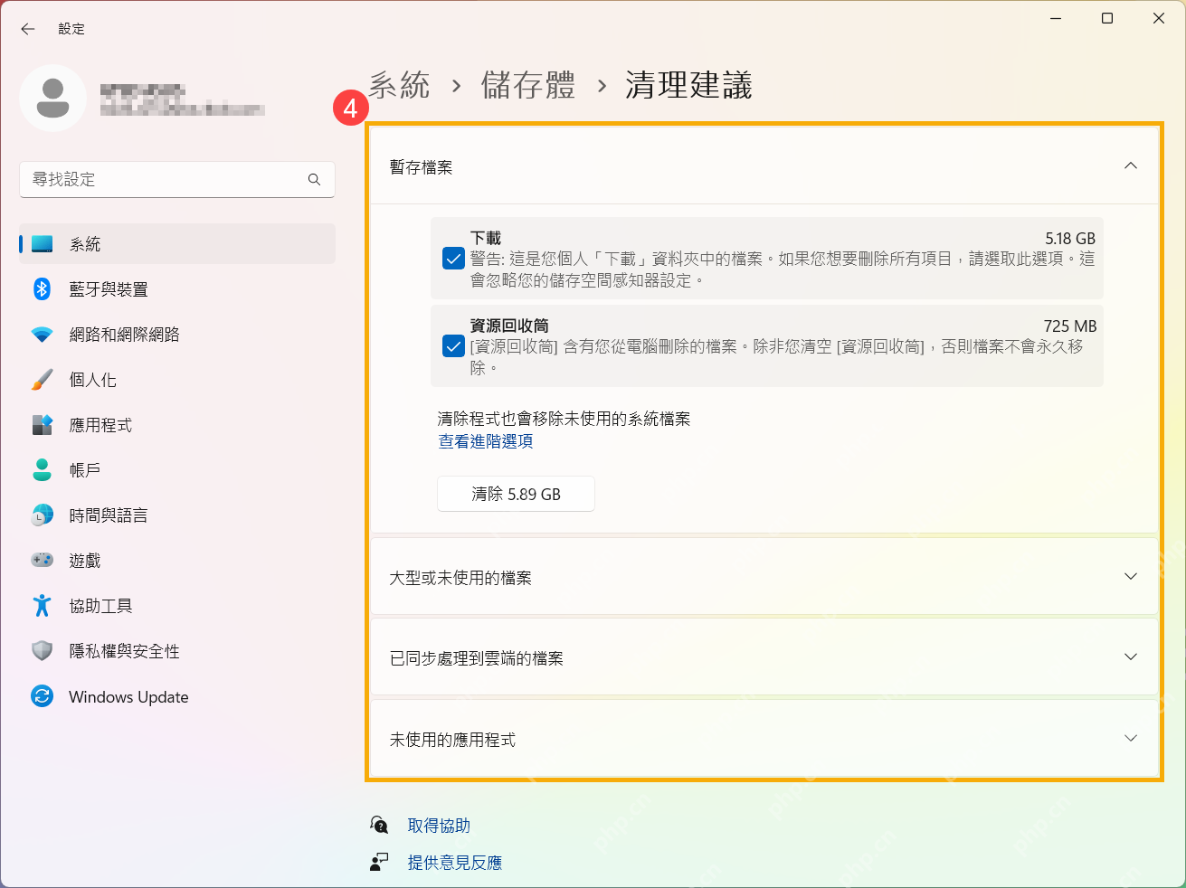1186x888 pixels.
Task: Expand the 已同步處理到雲端的檔案 section
Action: (764, 657)
